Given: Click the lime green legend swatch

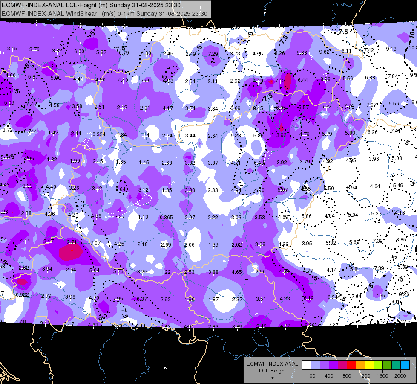Looking at the screenshot, I should (x=378, y=365).
